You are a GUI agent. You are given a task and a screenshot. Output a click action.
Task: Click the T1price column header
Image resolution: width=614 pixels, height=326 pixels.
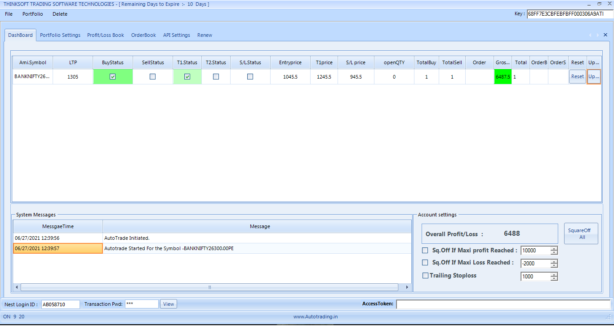pos(324,62)
